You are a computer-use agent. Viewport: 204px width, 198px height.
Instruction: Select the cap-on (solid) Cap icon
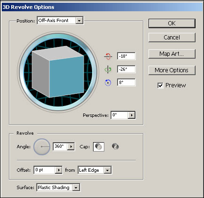click(x=99, y=147)
